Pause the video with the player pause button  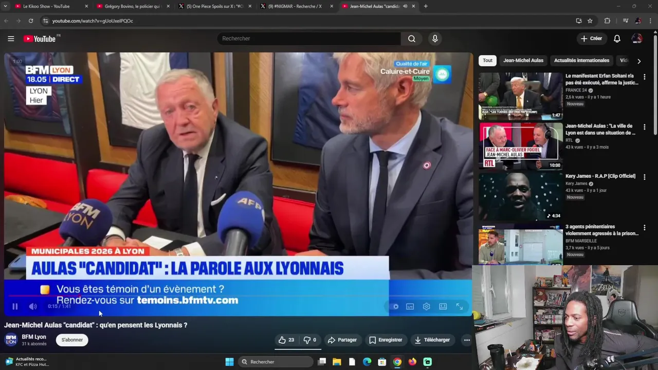pos(15,306)
